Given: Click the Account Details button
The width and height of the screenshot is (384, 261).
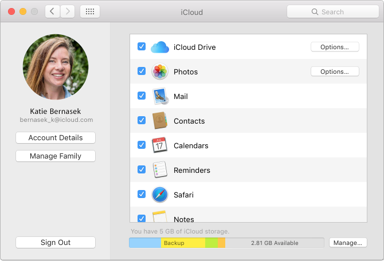Looking at the screenshot, I should tap(56, 138).
